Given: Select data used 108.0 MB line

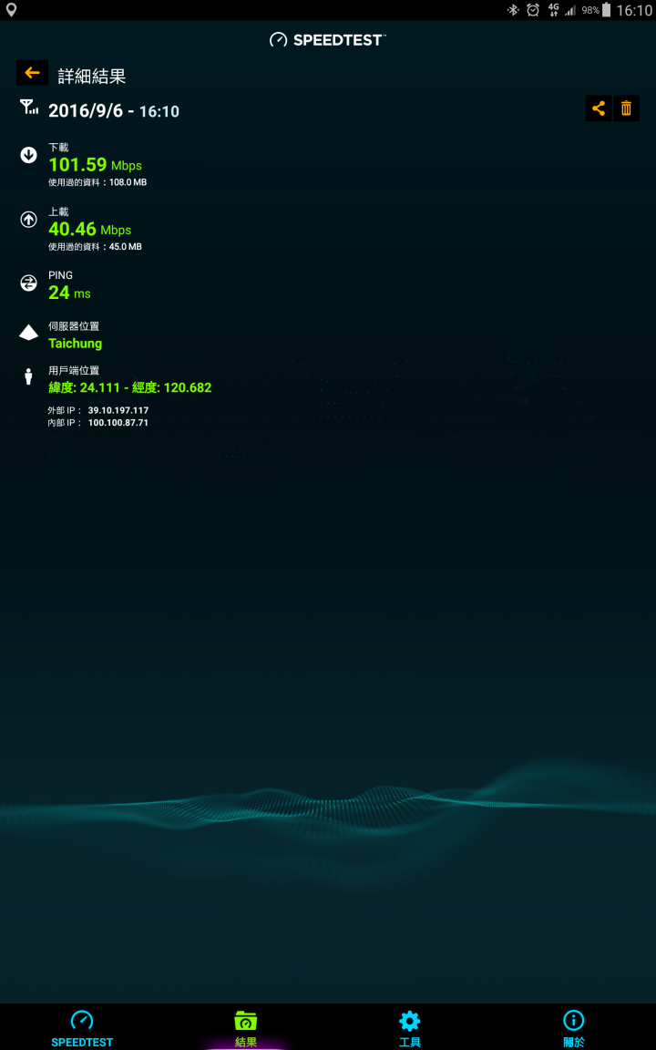Looking at the screenshot, I should tap(97, 182).
